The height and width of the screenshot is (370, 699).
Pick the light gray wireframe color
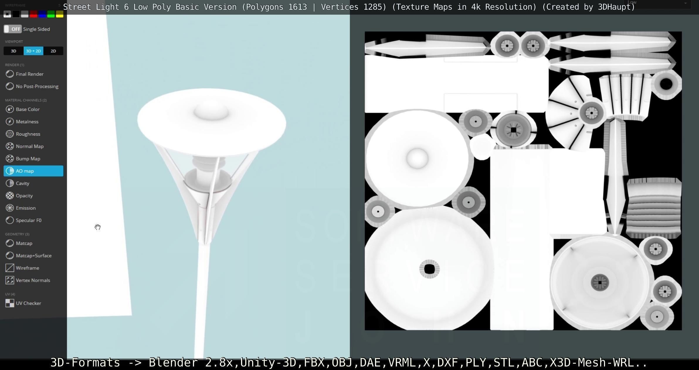coord(25,14)
